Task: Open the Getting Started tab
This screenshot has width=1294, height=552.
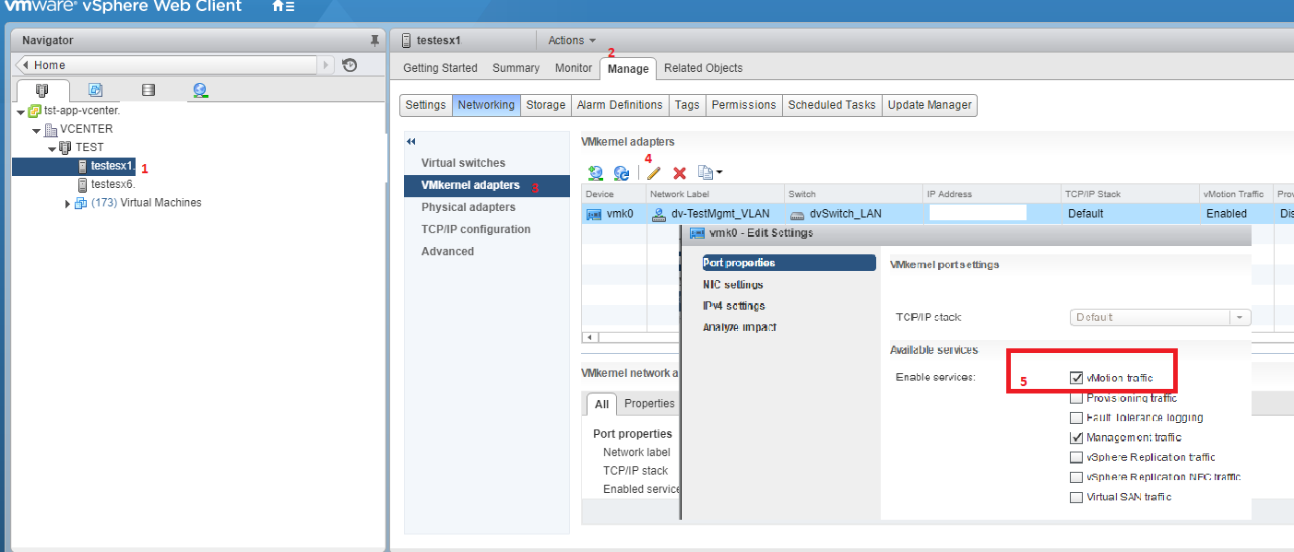Action: click(x=440, y=68)
